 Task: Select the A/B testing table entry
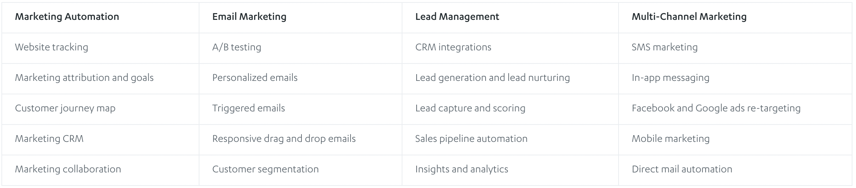(237, 47)
